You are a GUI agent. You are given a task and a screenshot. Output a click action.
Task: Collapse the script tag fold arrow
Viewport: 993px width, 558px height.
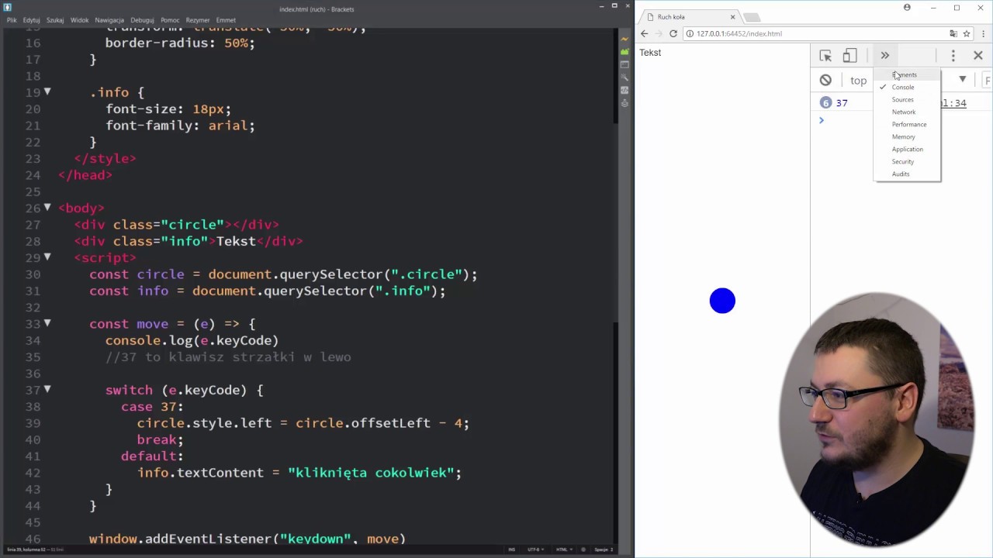click(47, 257)
